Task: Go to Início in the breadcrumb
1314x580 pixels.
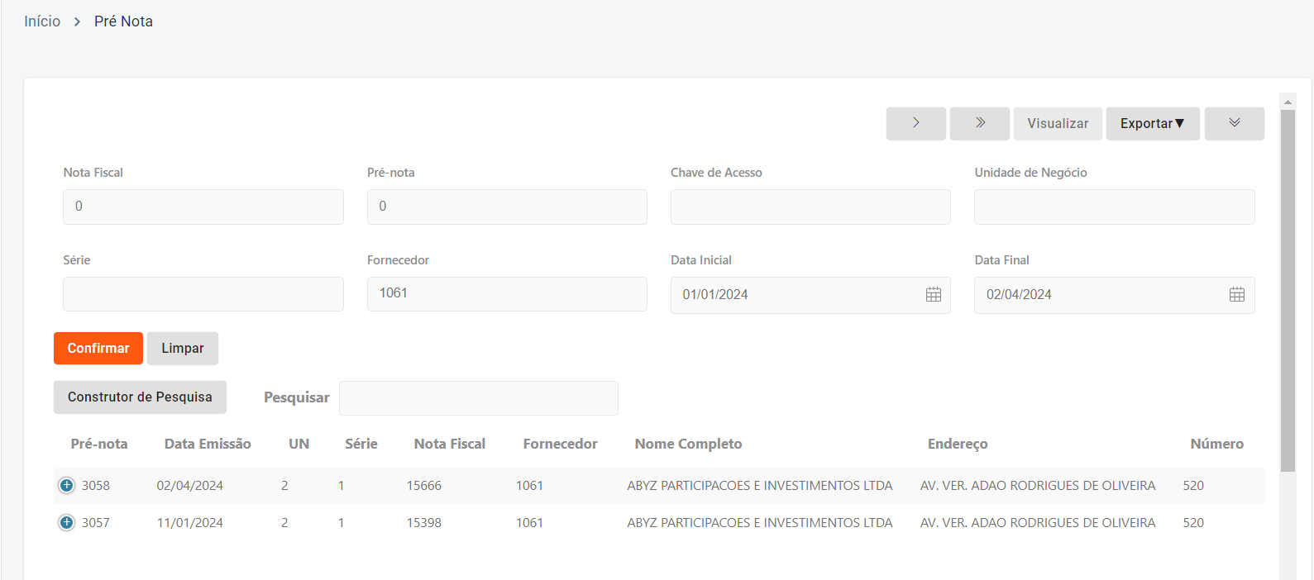Action: click(x=42, y=21)
